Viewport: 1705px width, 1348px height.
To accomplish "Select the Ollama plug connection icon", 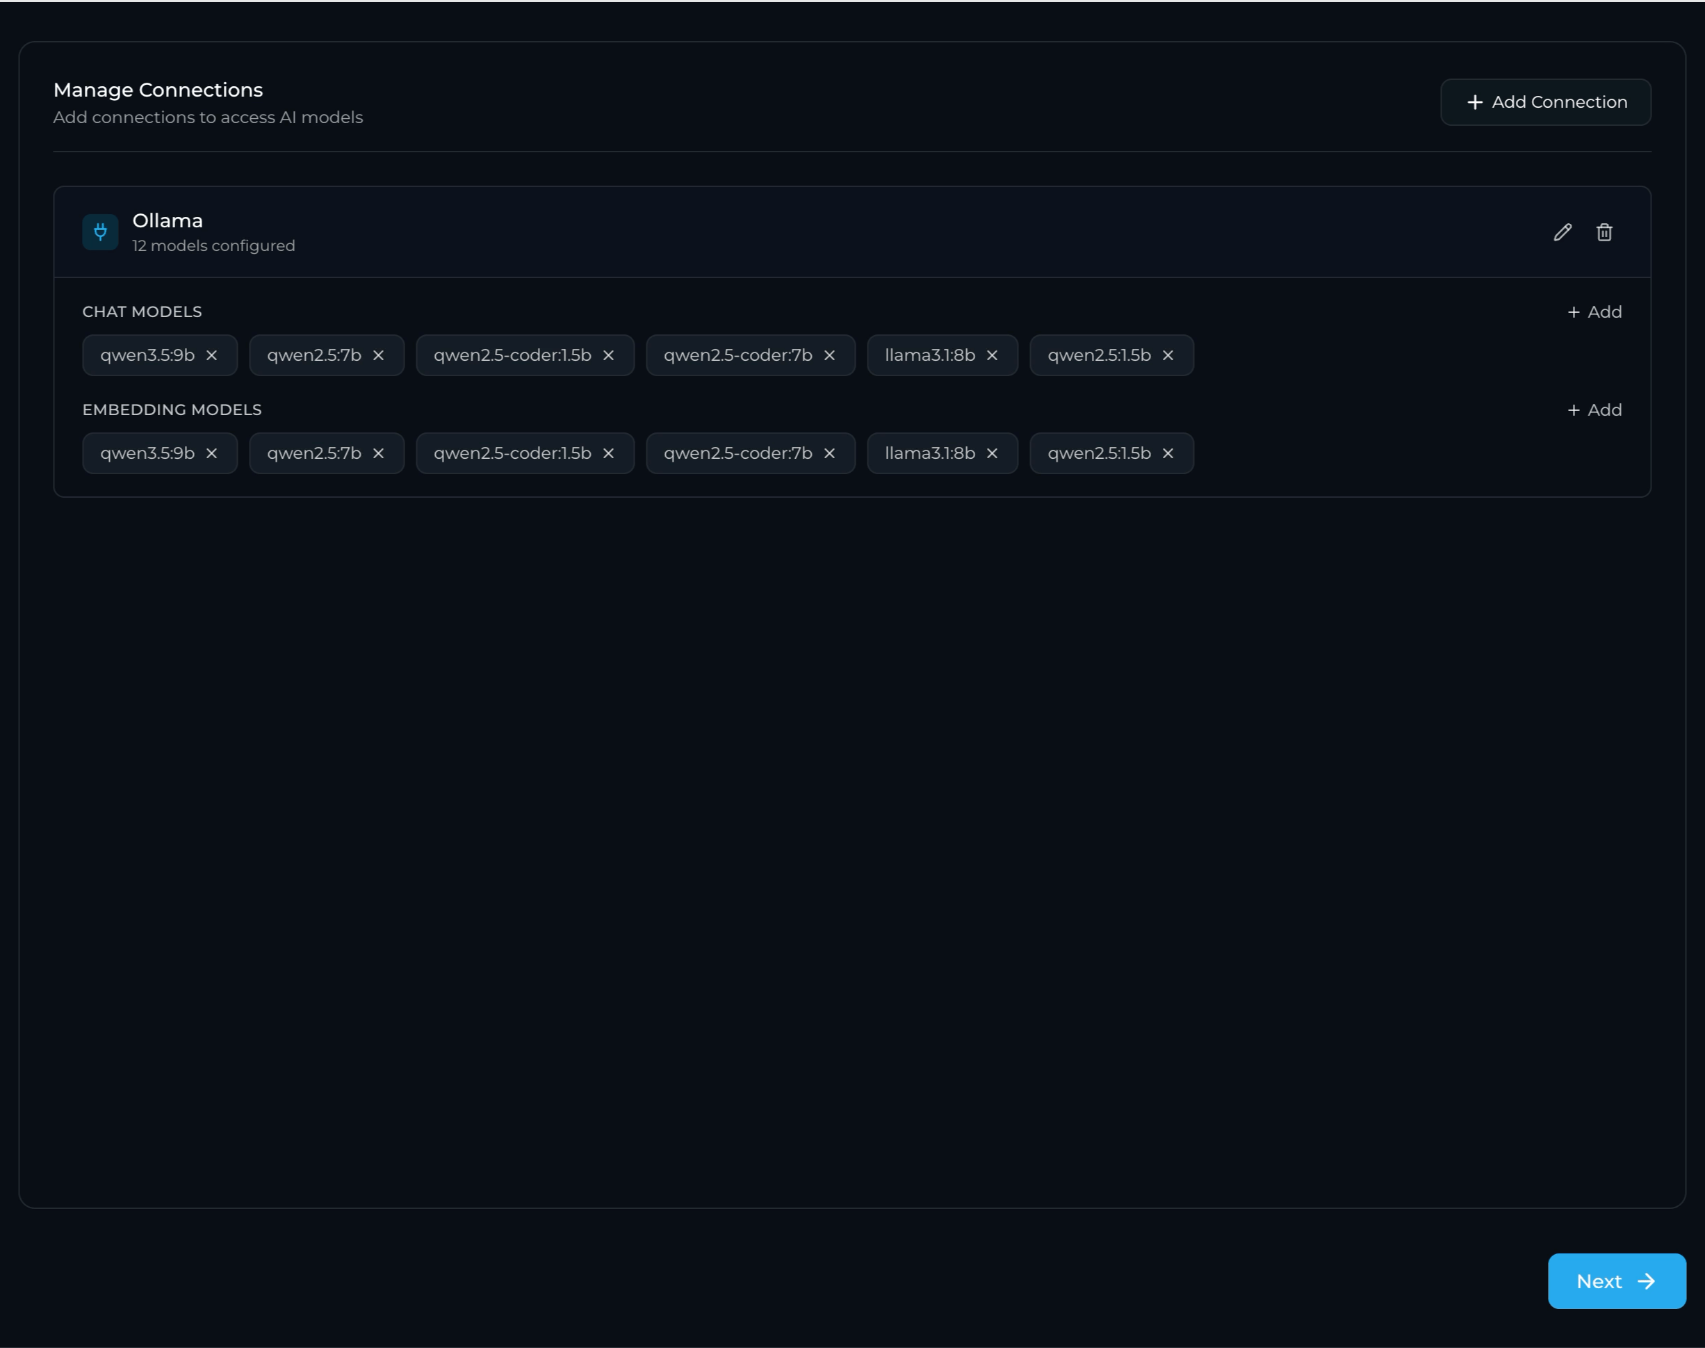I will pyautogui.click(x=100, y=232).
